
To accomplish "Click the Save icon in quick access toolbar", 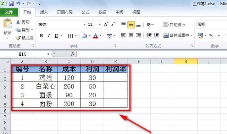I will point(11,4).
